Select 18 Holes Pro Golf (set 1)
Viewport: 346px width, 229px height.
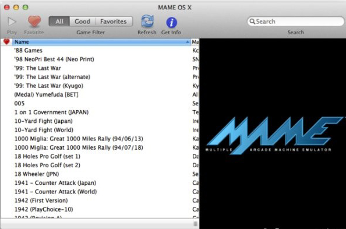[x=100, y=156]
